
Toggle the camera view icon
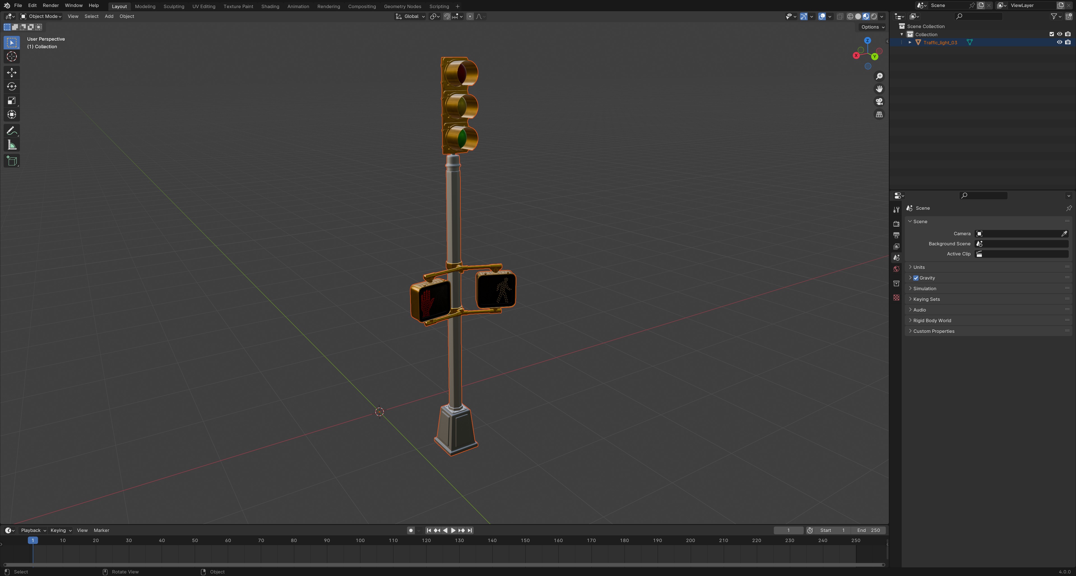point(879,102)
